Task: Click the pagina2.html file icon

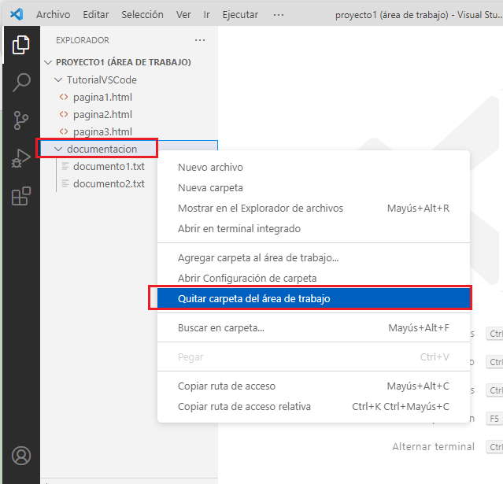Action: click(64, 114)
